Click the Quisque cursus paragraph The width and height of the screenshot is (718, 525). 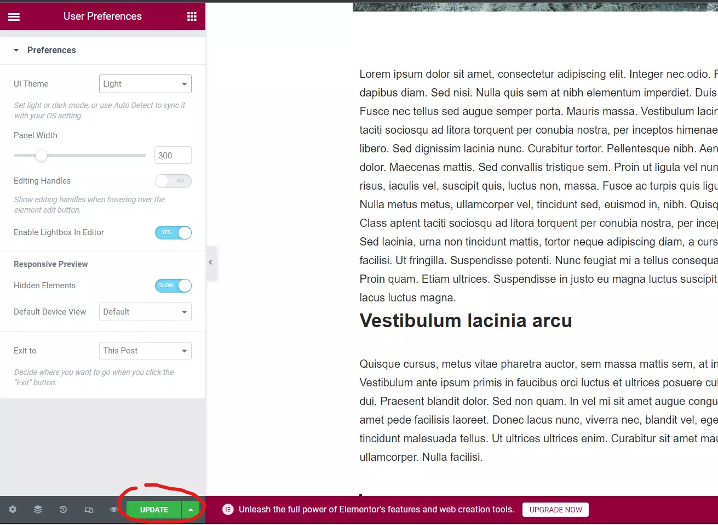538,410
